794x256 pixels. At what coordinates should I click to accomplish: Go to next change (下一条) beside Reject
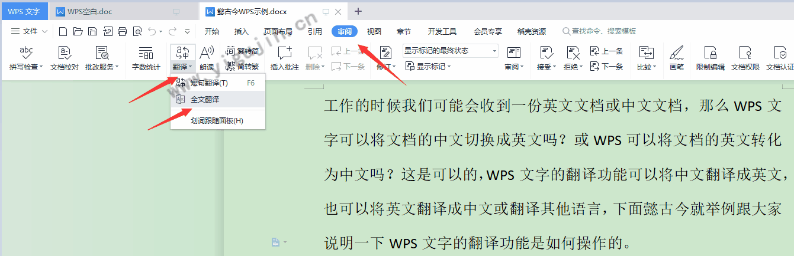point(607,66)
